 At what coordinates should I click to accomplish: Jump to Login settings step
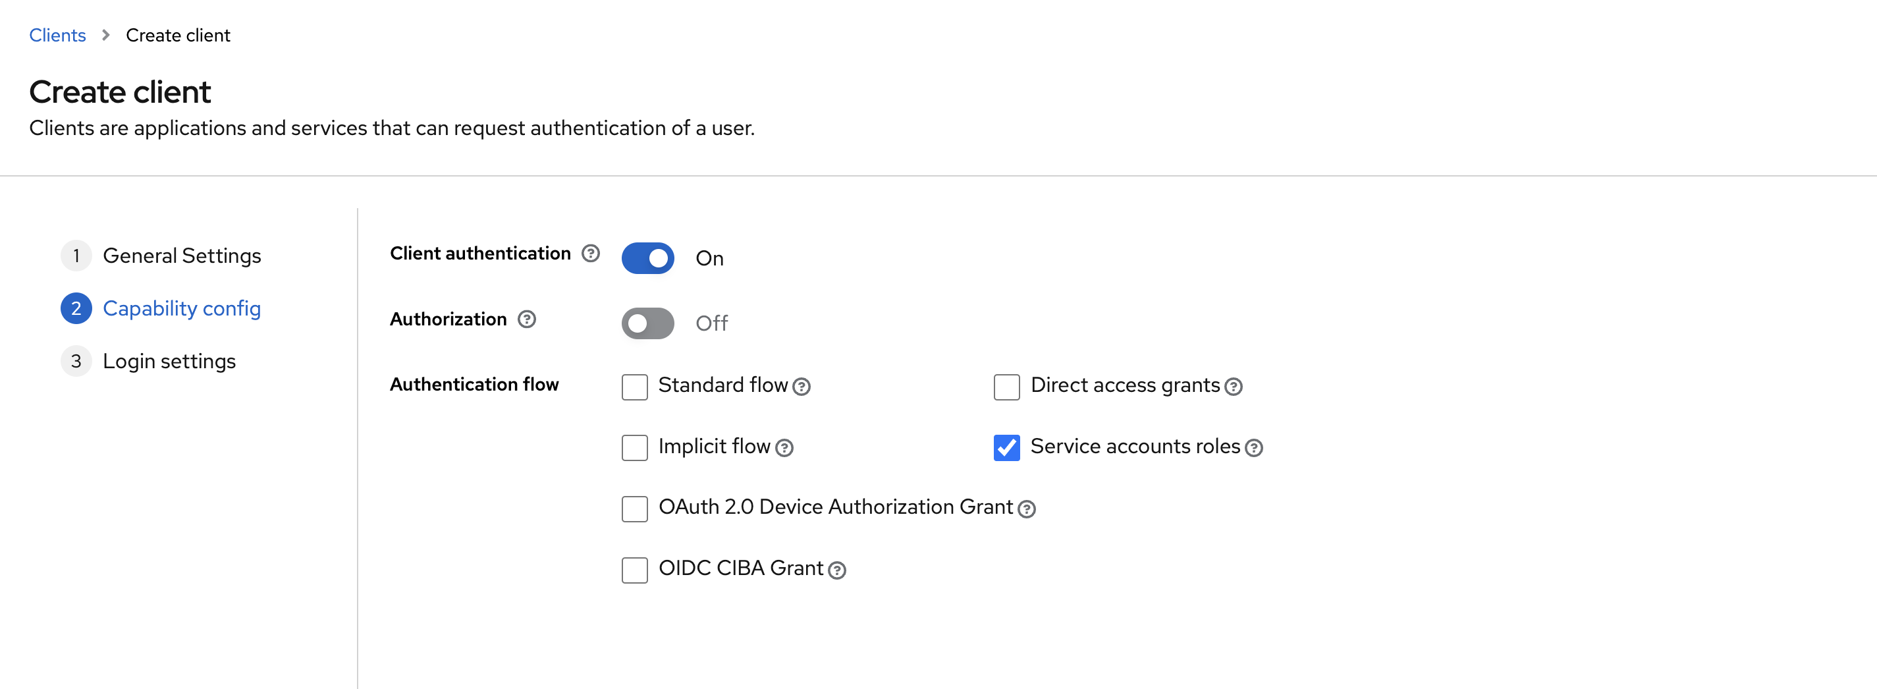(169, 361)
